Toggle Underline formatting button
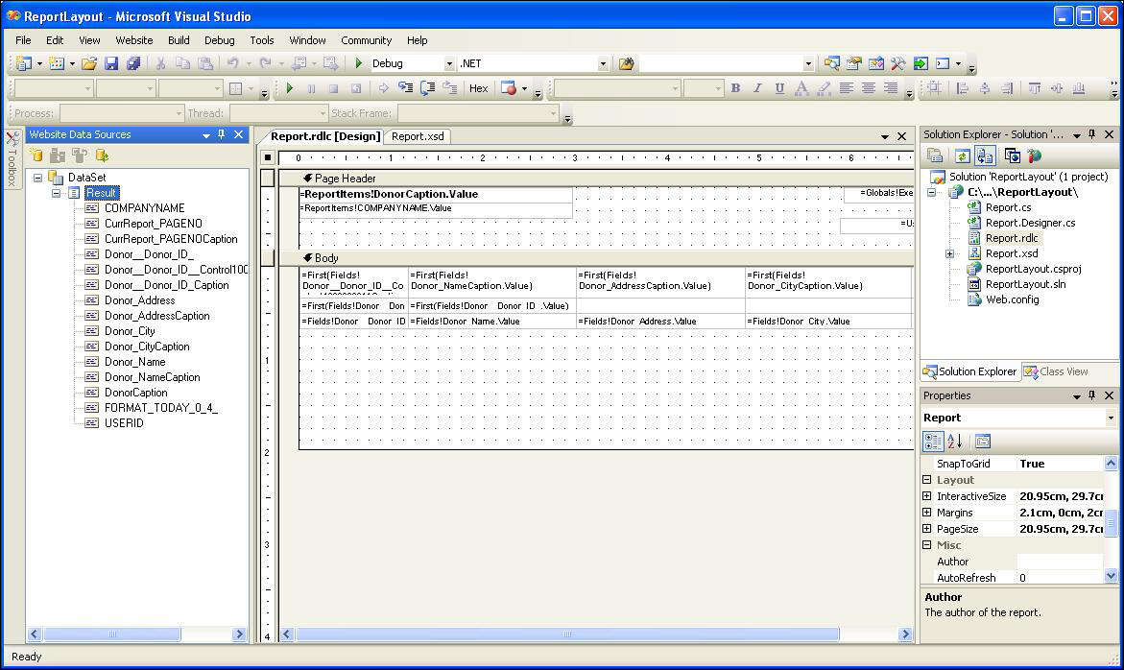Image resolution: width=1124 pixels, height=670 pixels. pyautogui.click(x=779, y=88)
